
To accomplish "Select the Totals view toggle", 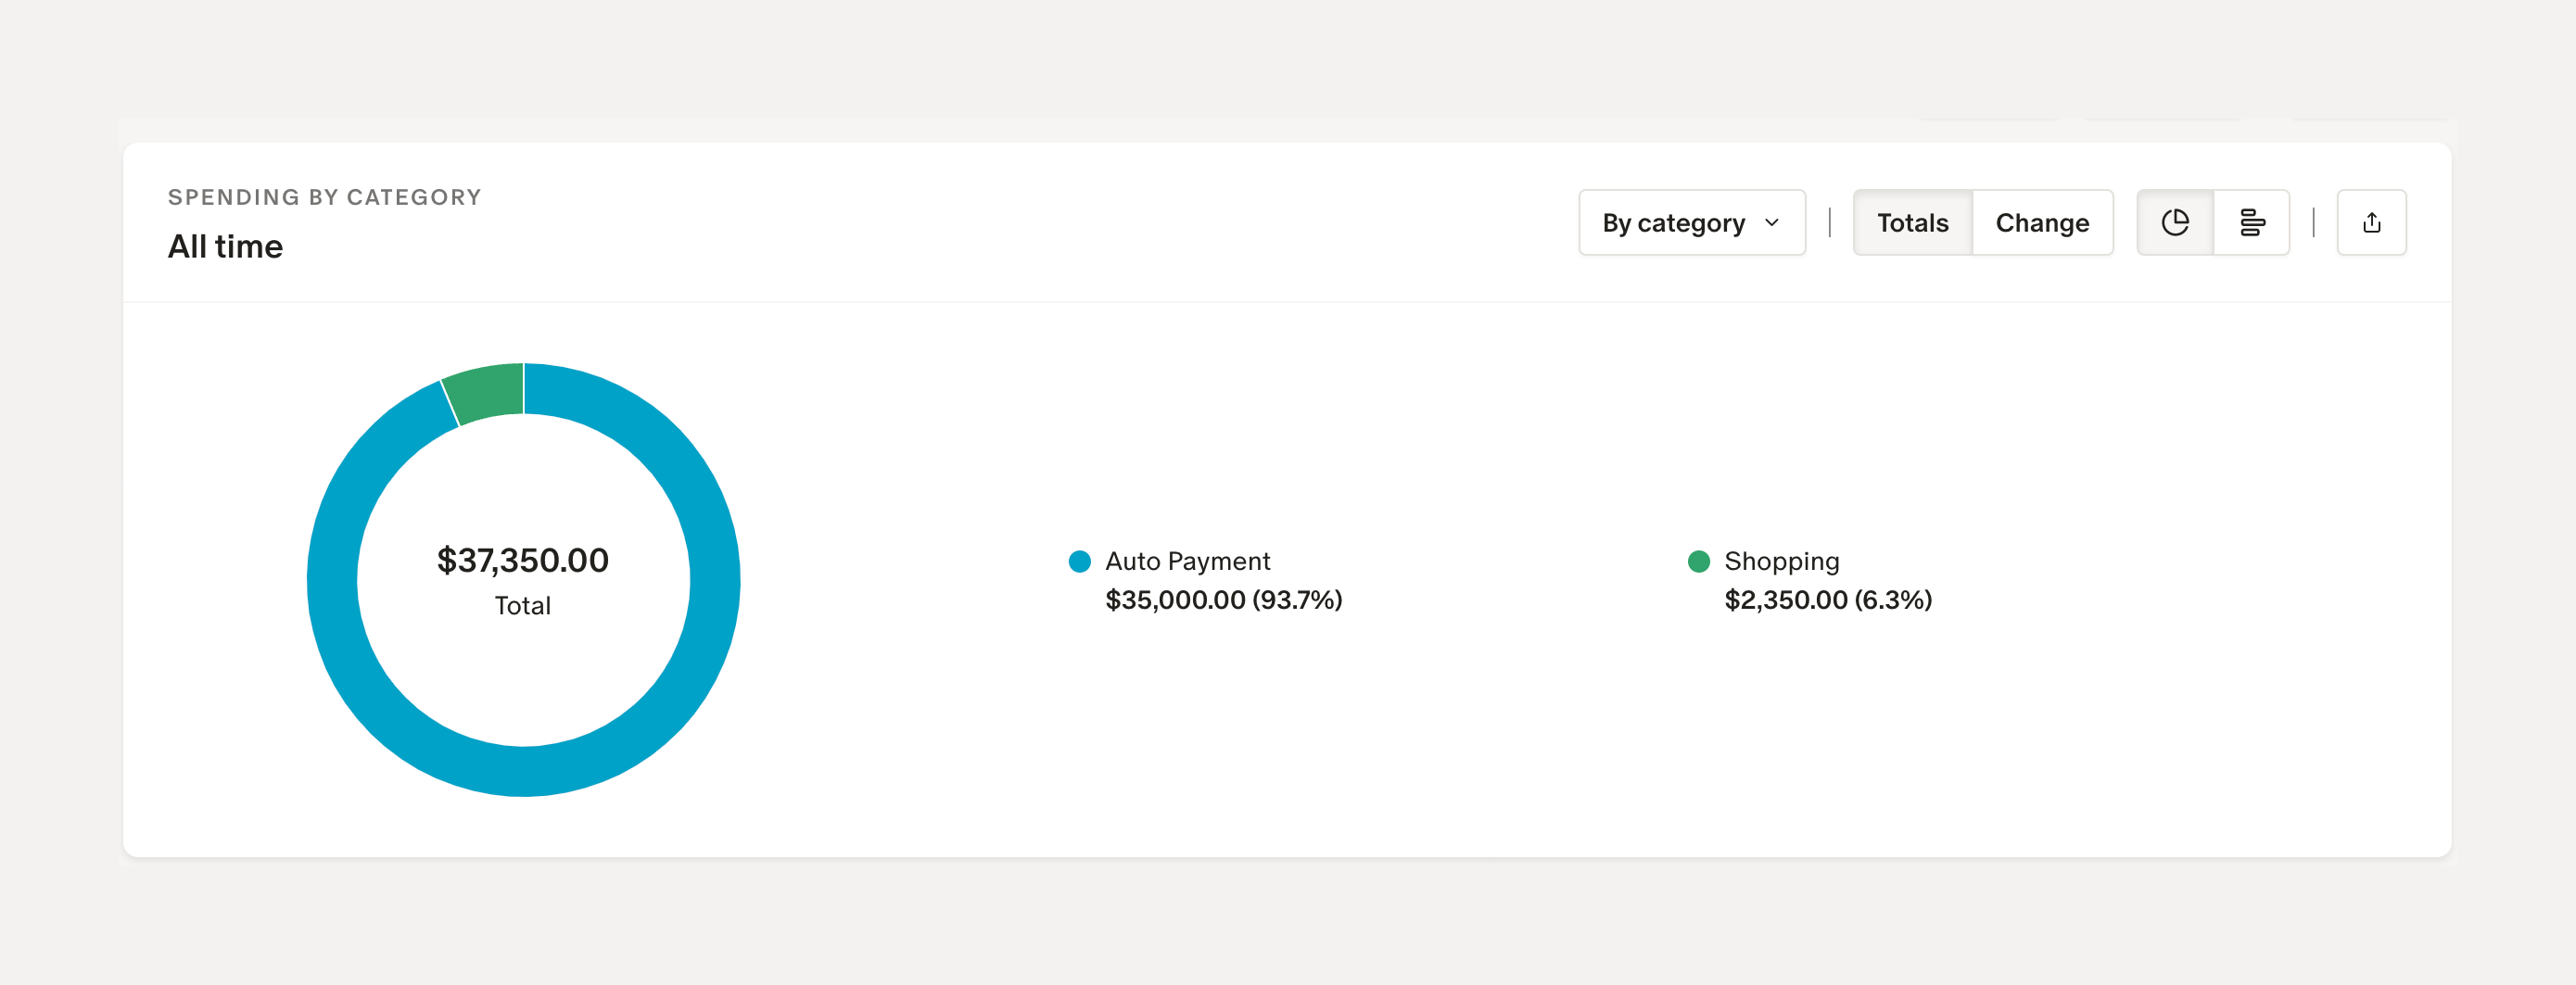I will [x=1912, y=222].
